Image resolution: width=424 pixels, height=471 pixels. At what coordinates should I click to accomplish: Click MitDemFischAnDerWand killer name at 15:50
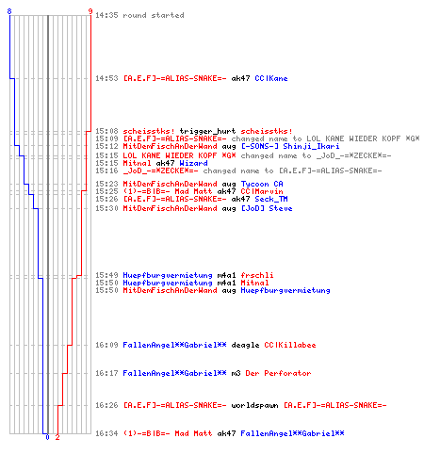click(170, 290)
